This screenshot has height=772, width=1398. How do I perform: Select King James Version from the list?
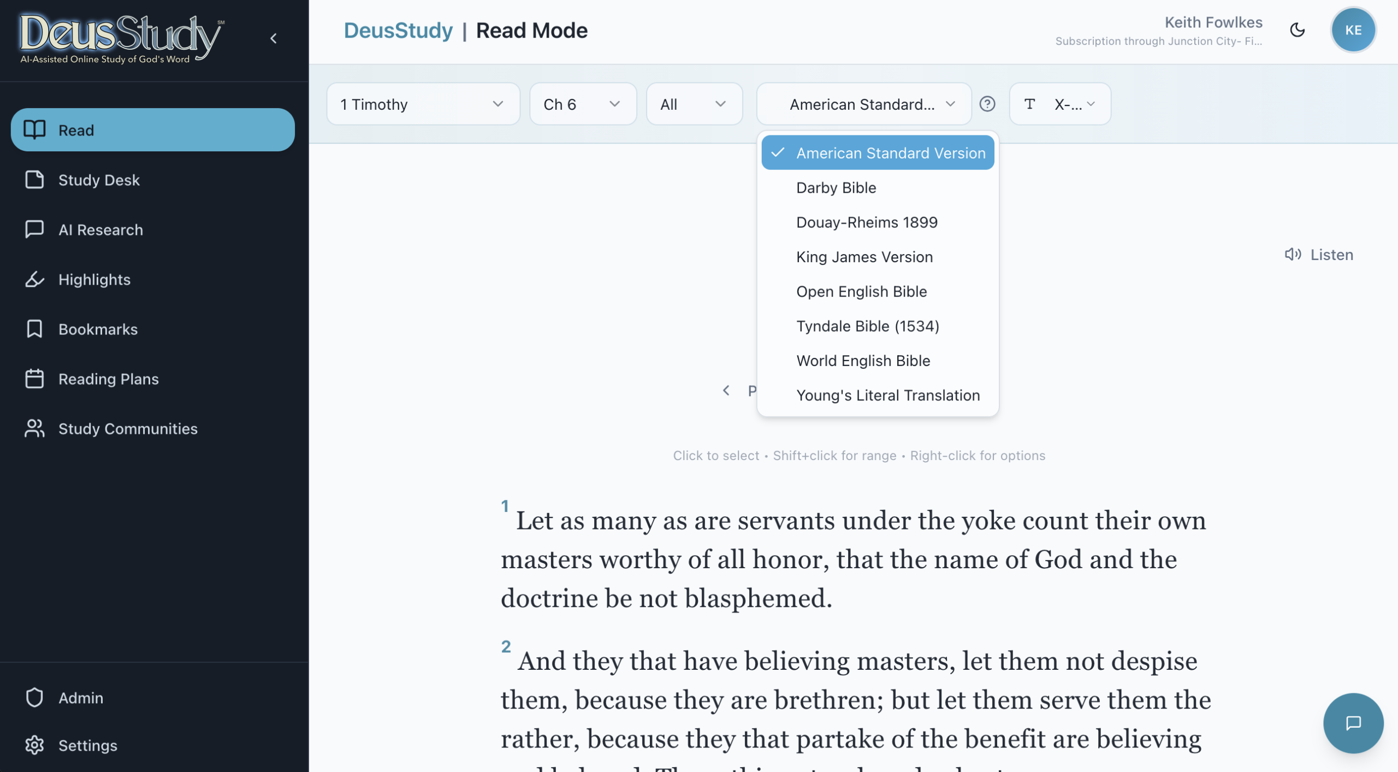864,257
